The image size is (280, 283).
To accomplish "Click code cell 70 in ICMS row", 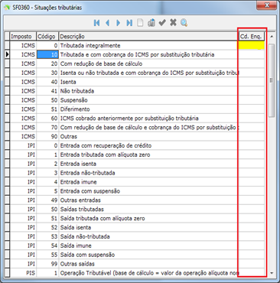I will [47, 128].
